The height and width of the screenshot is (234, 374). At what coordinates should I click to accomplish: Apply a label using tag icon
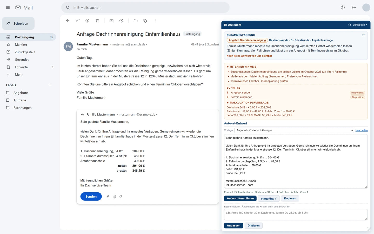[x=145, y=21]
